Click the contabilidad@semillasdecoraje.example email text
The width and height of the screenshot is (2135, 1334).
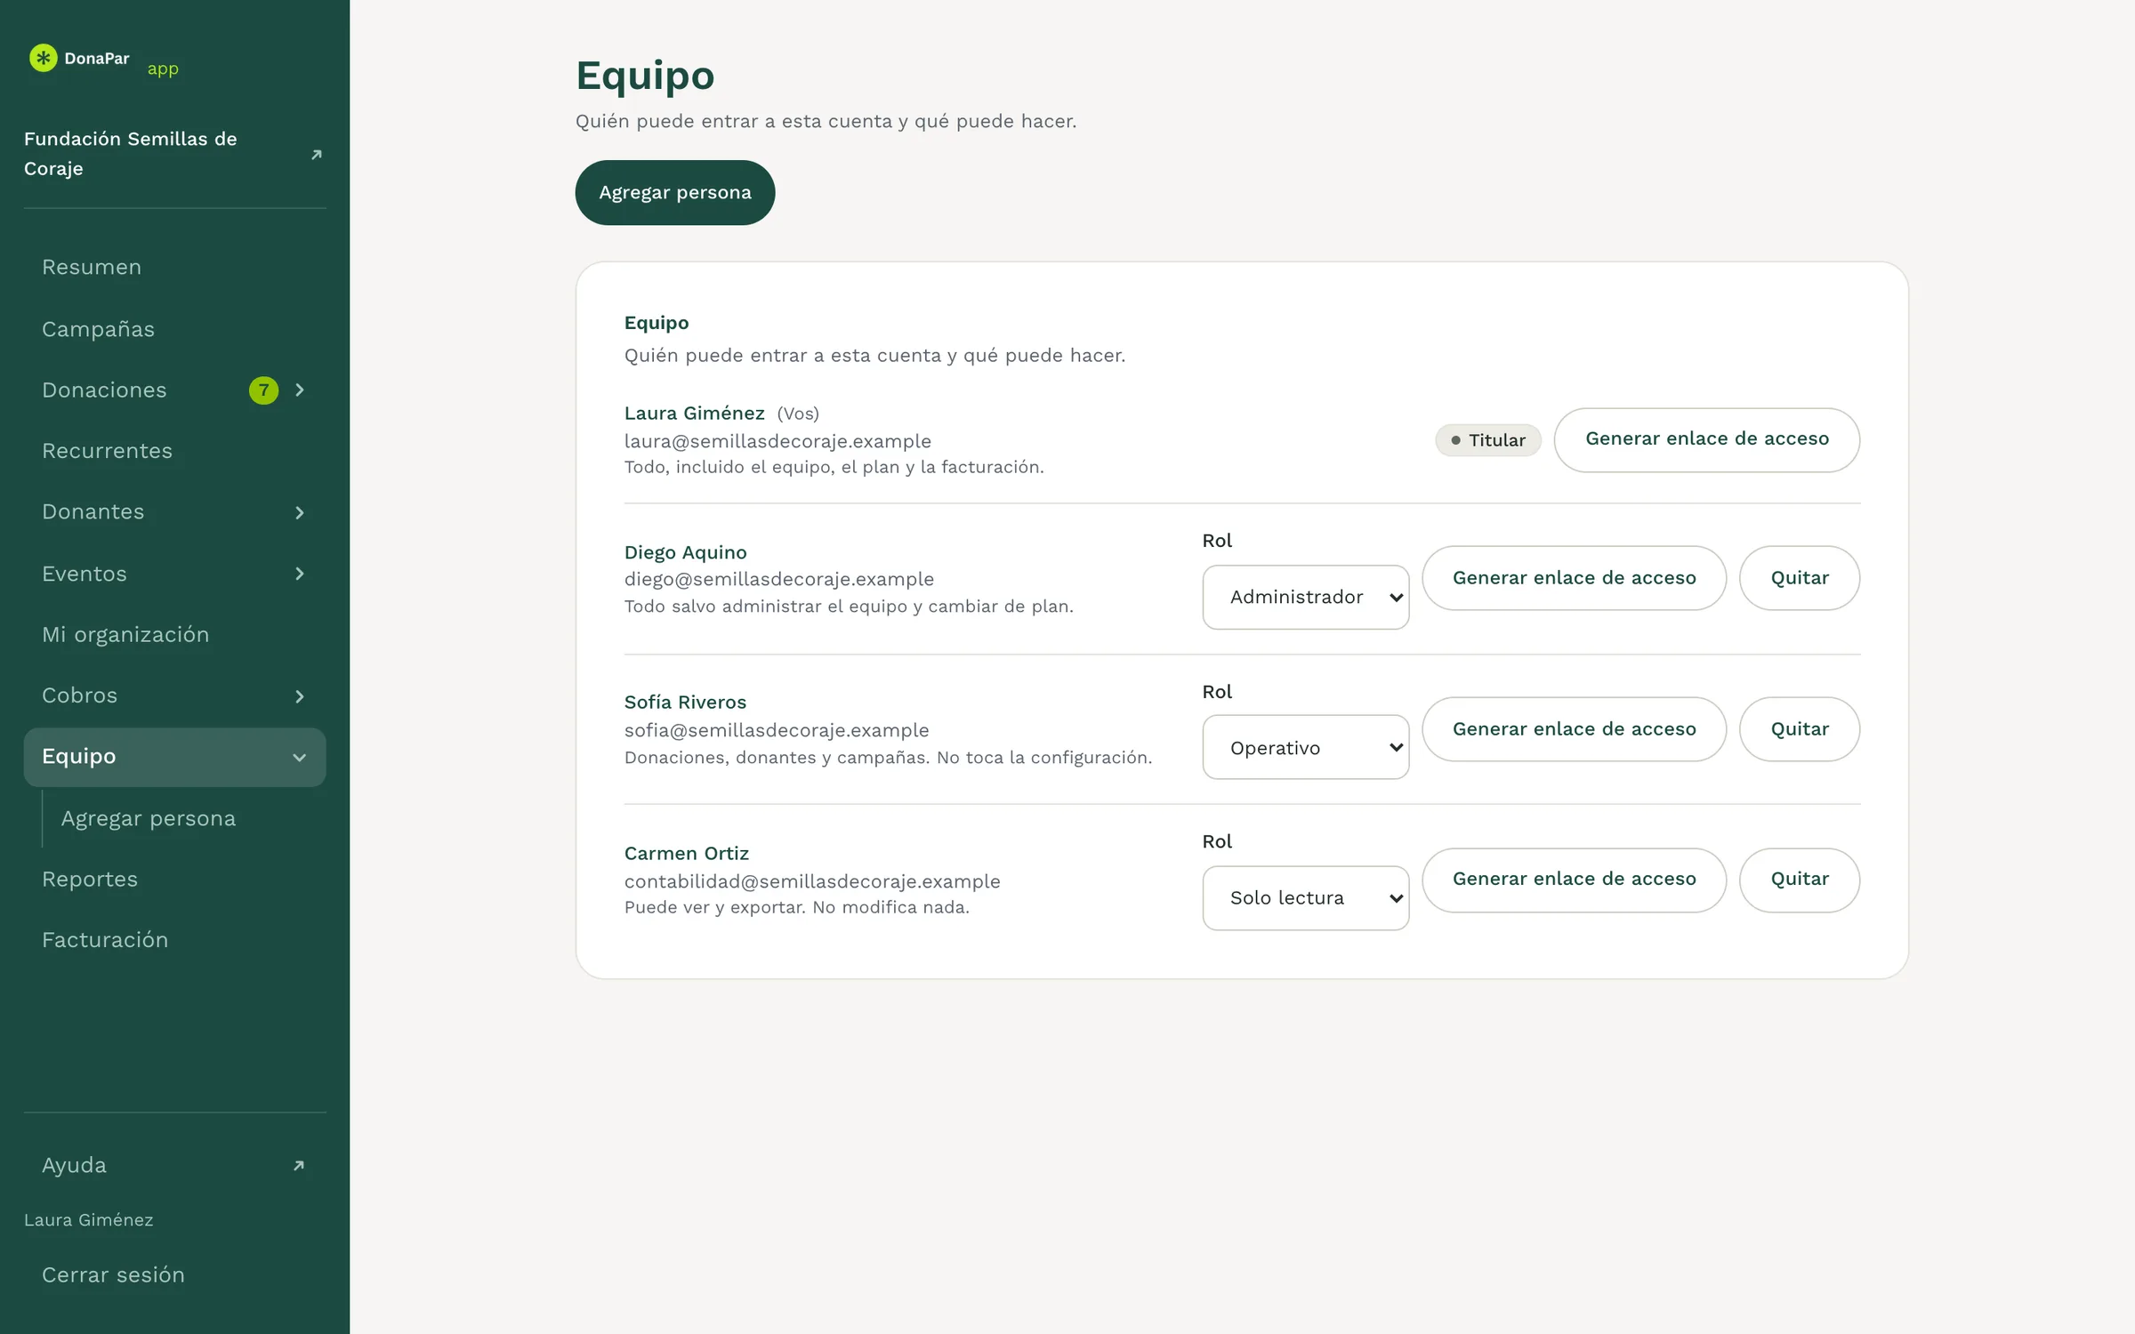812,881
